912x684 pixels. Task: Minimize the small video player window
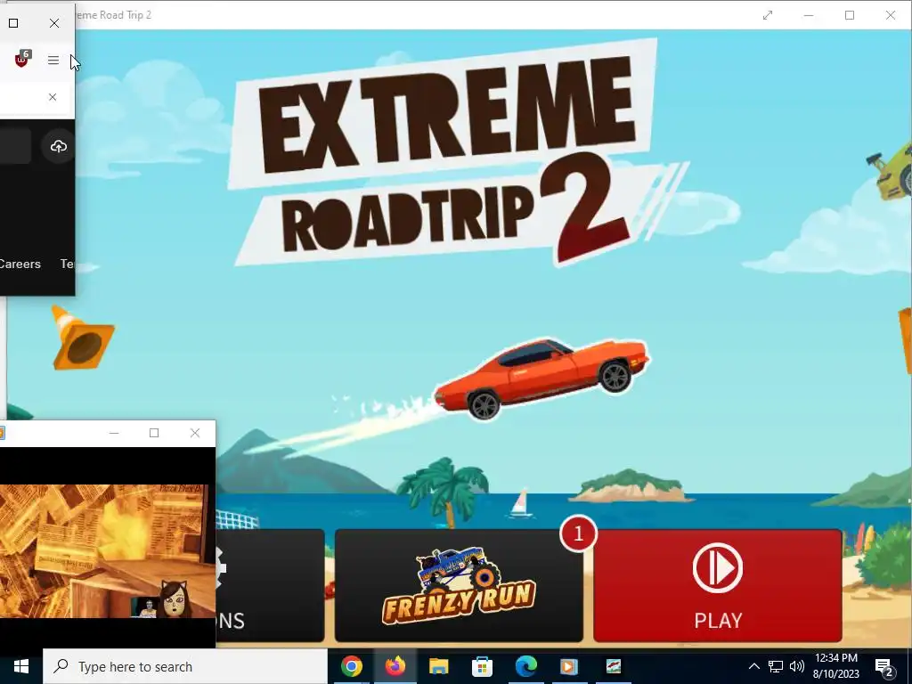click(x=114, y=433)
